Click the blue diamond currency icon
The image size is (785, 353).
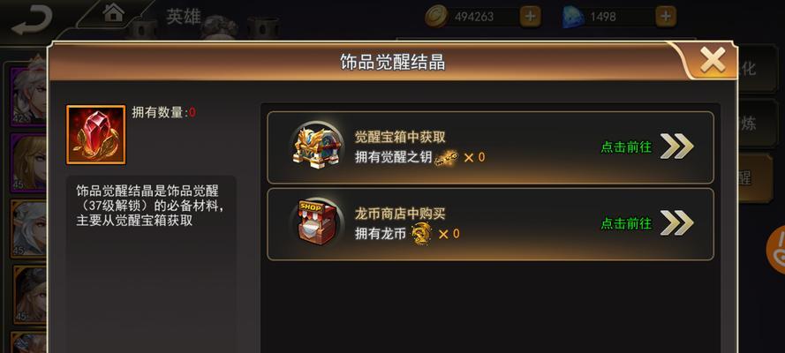tap(573, 18)
